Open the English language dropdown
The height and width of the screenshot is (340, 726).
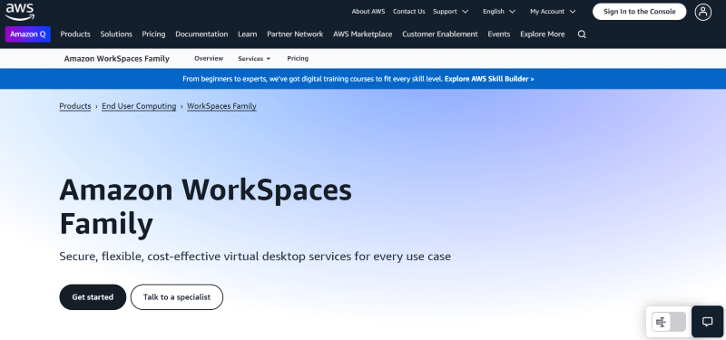499,12
